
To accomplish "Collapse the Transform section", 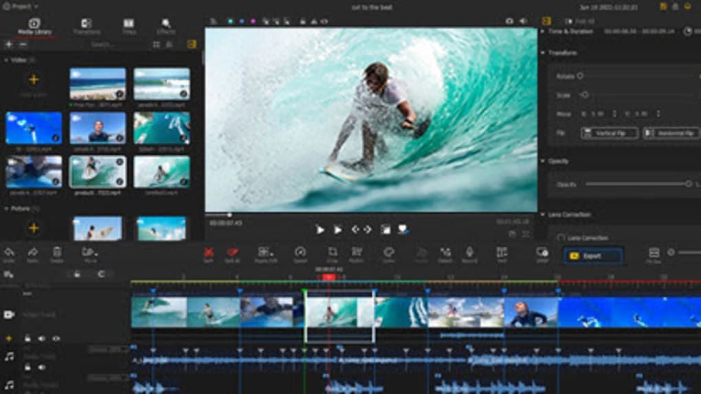I will [x=543, y=53].
